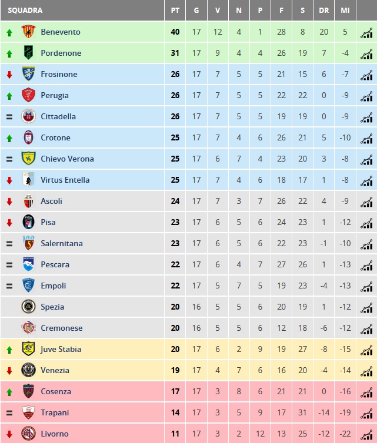Select the Trapani row in standings
Viewport: 377px width, 443px height.
point(189,412)
